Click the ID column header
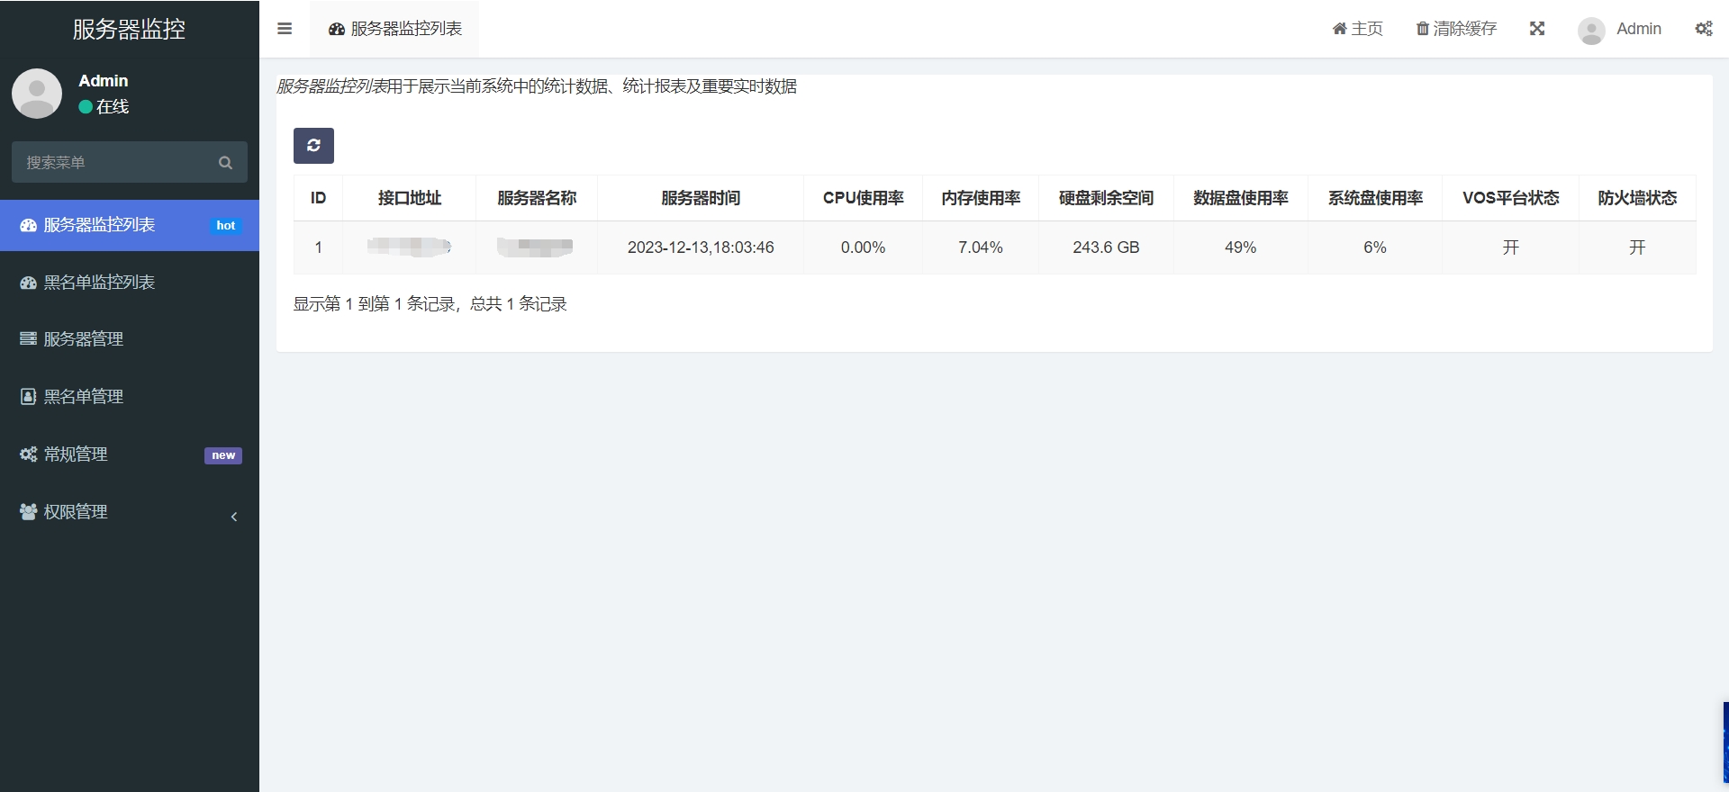Viewport: 1729px width, 792px height. pyautogui.click(x=318, y=198)
